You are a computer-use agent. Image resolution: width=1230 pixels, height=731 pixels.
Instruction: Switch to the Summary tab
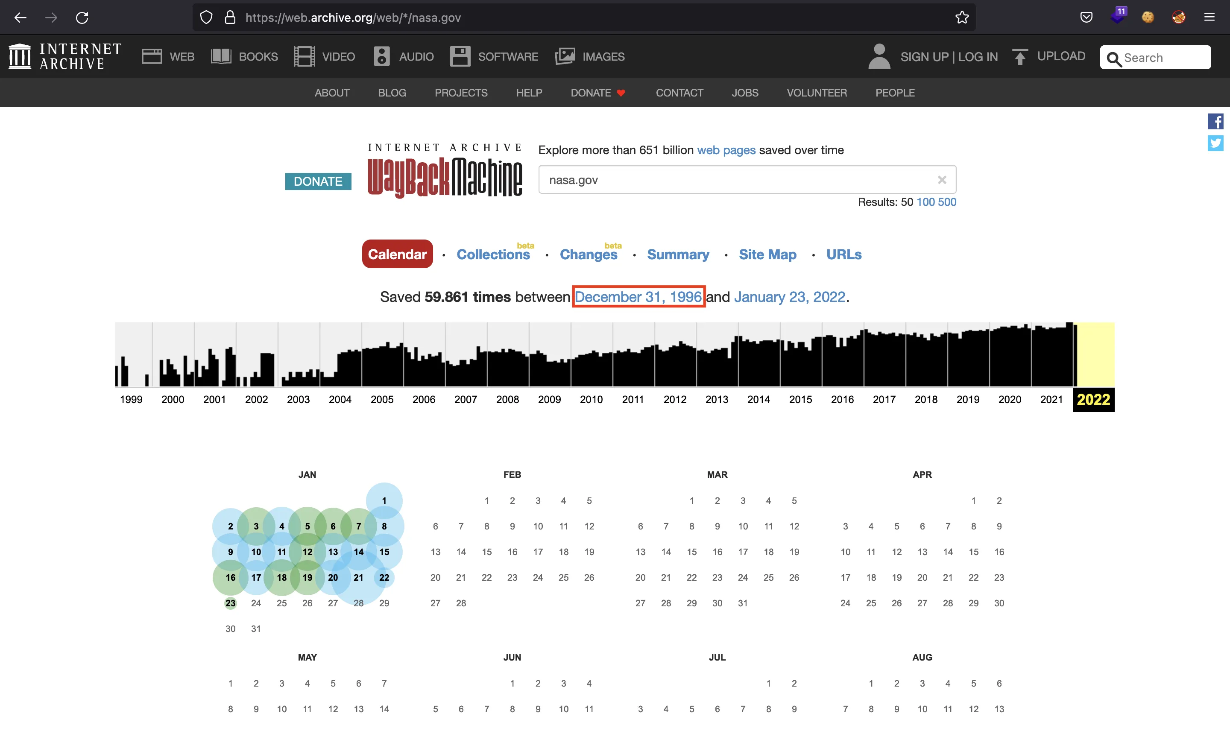677,253
